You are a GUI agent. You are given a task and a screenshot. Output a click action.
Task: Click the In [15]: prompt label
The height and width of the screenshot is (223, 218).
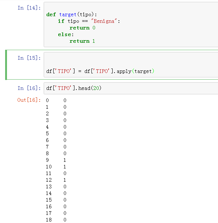pos(29,58)
